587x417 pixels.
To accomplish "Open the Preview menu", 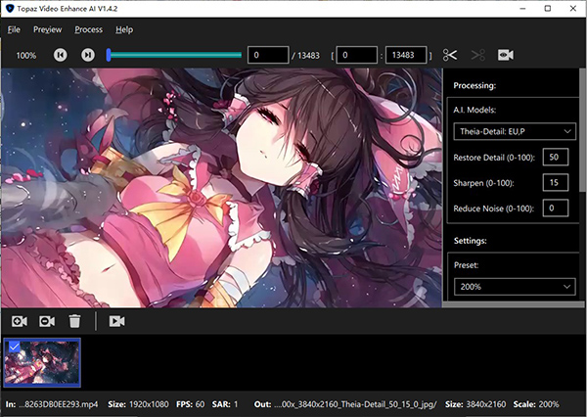I will click(48, 29).
